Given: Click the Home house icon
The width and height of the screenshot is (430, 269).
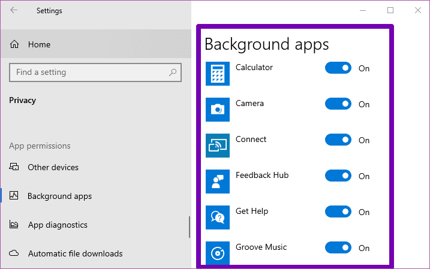Looking at the screenshot, I should coord(14,44).
